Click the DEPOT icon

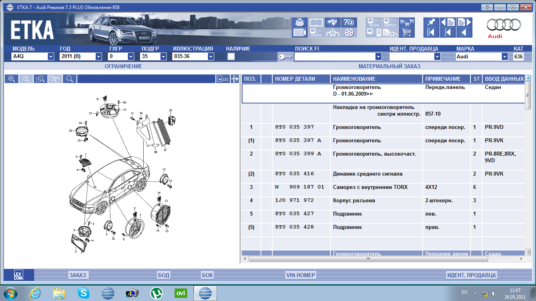coord(390,22)
